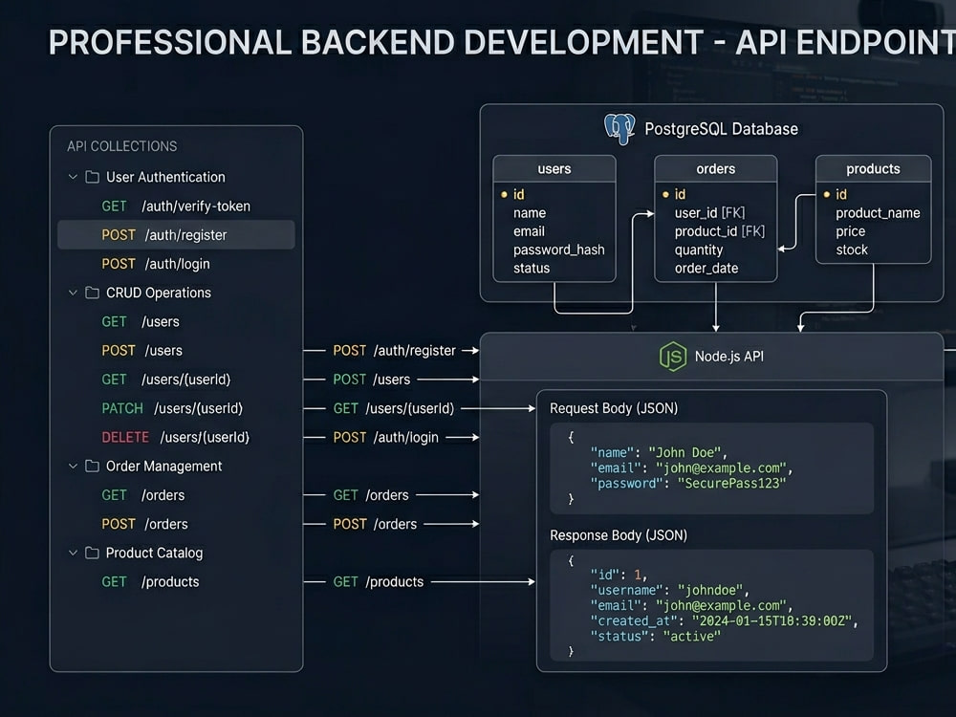Click the status column in users table
Viewport: 956px width, 717px height.
(x=532, y=269)
